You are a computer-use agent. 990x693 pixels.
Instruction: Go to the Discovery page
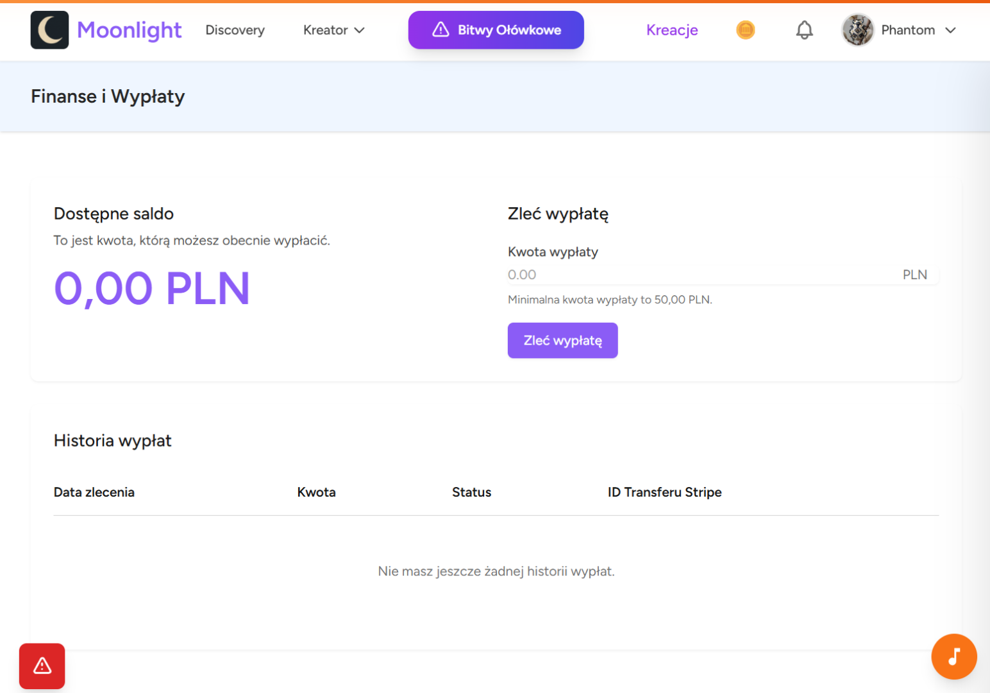[x=235, y=30]
